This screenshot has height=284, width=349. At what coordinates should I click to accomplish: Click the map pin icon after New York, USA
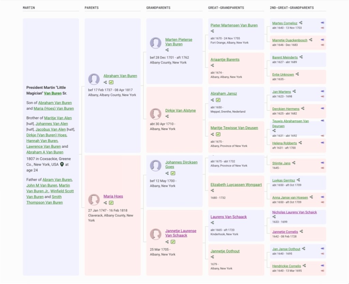62,164
